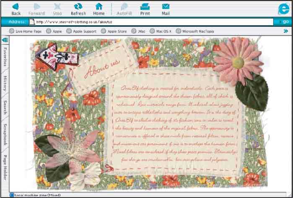This screenshot has width=293, height=198.
Task: Open the Mail toolbar button
Action: click(166, 7)
